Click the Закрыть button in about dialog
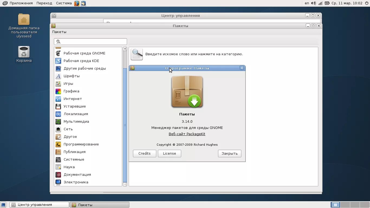This screenshot has height=208, width=370. click(230, 154)
